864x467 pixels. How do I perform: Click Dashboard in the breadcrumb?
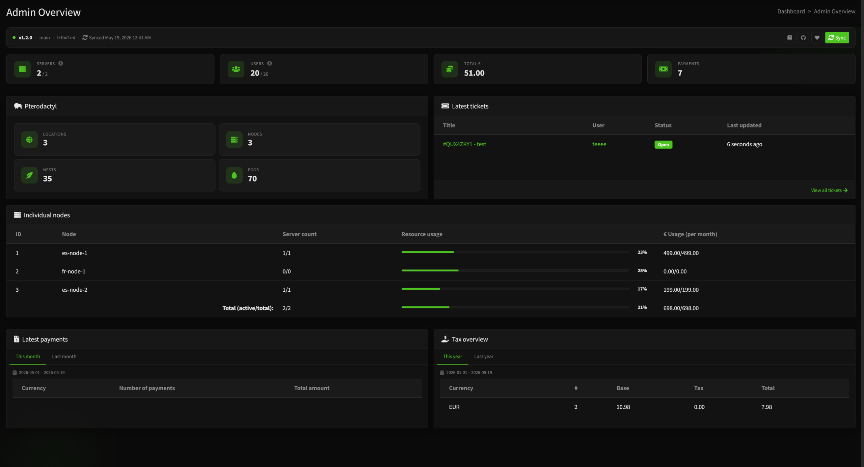coord(791,11)
